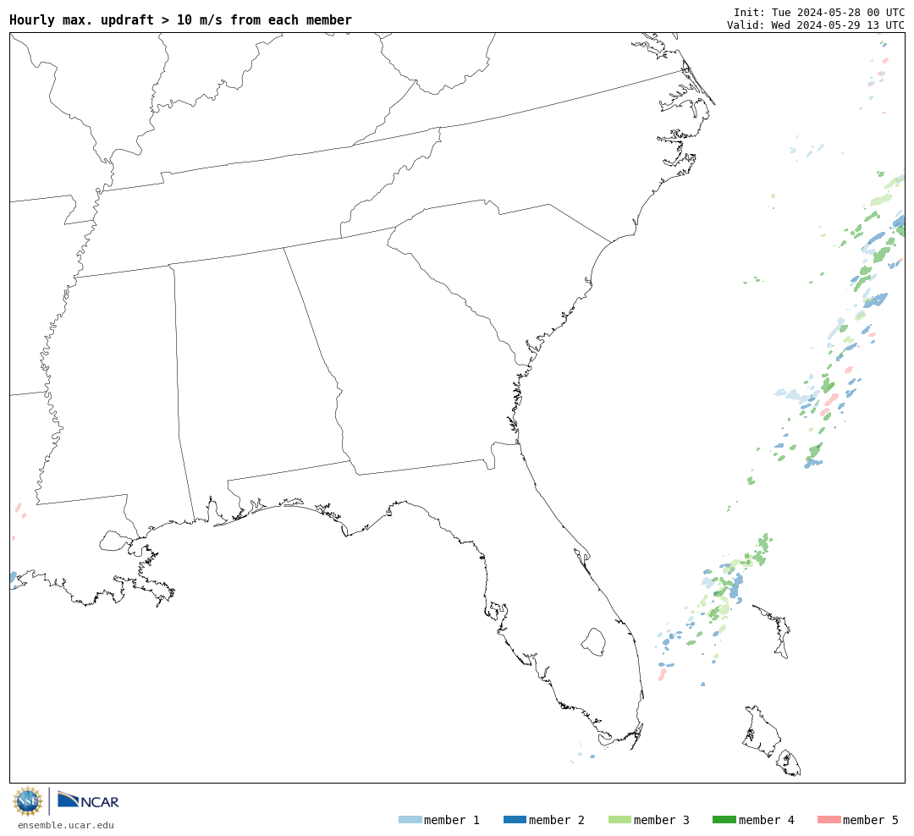Image resolution: width=914 pixels, height=836 pixels.
Task: Click Lake Okeechobee outline in Florida
Action: click(x=593, y=642)
